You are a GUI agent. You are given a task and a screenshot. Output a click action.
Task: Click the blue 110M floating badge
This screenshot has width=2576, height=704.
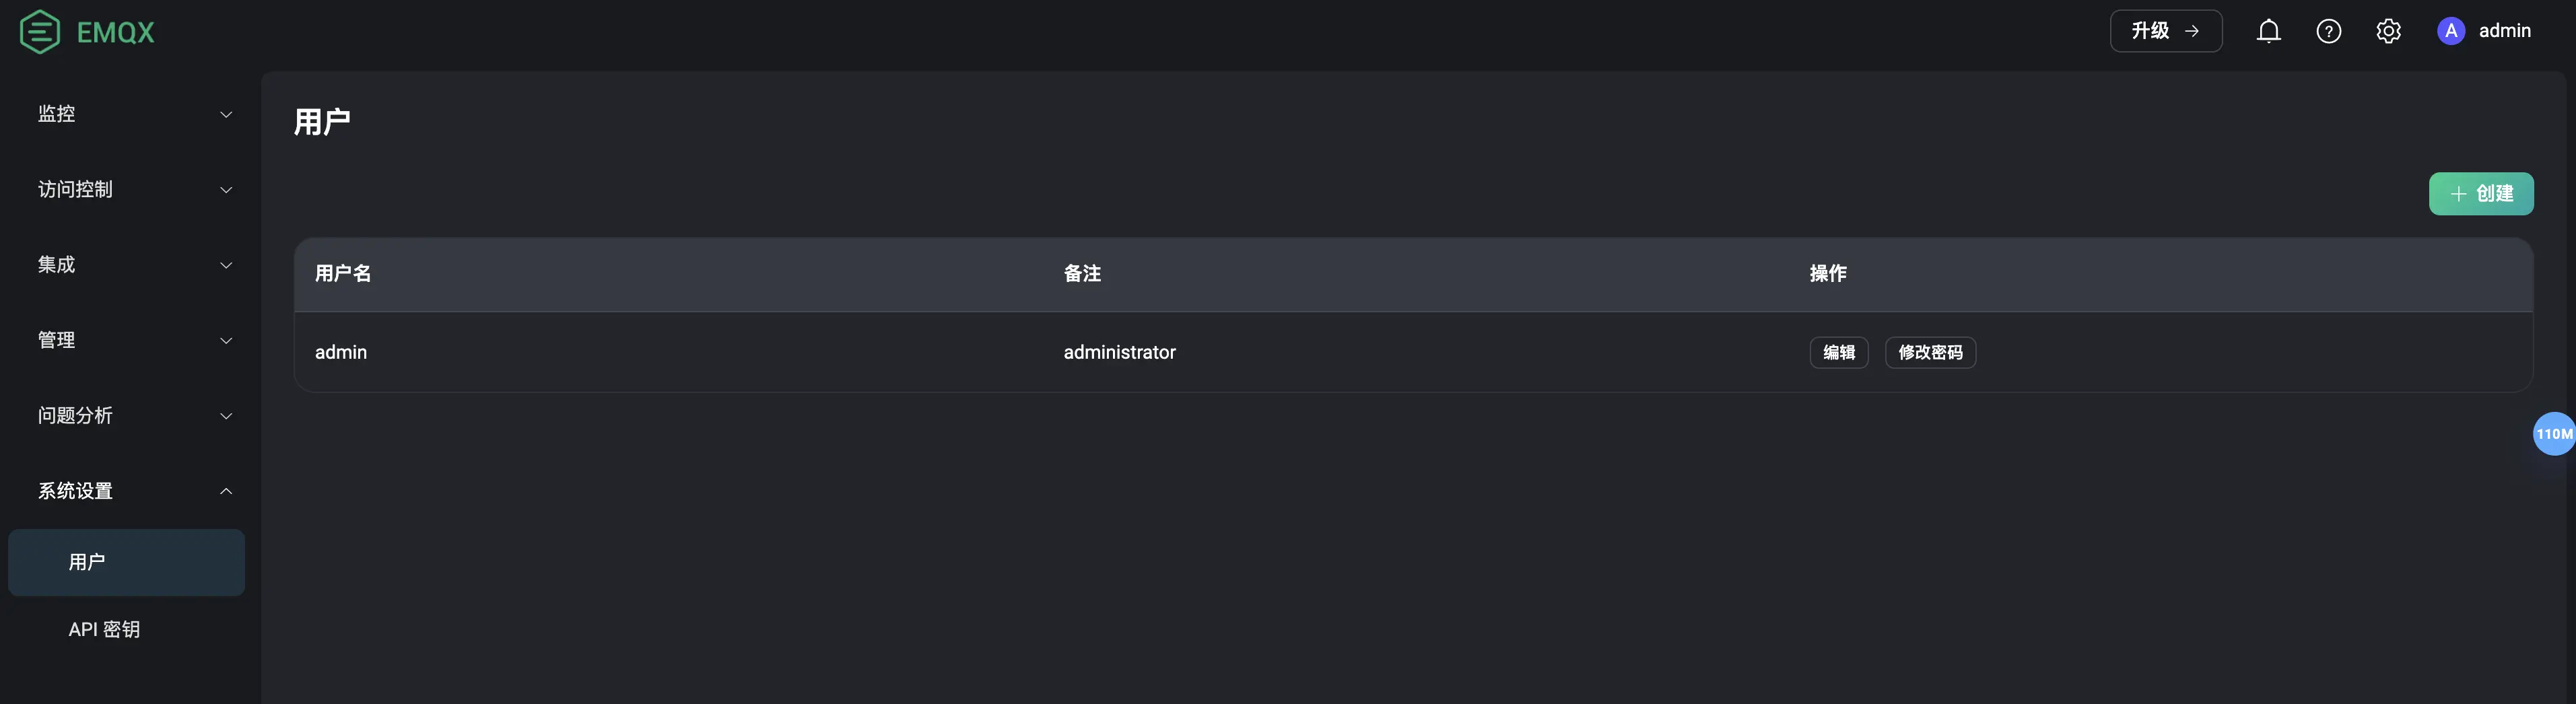point(2553,434)
